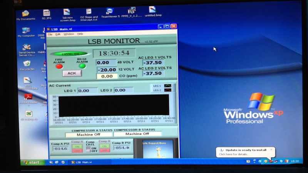Screen dimensions: 308x173
Task: Launch Adobe Reader 9 from desktop
Action: 28,100
